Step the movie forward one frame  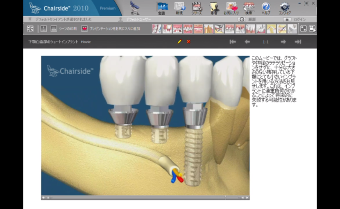pos(247,198)
